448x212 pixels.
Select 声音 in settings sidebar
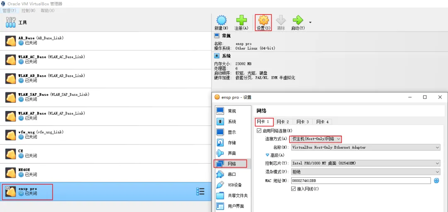pyautogui.click(x=232, y=153)
